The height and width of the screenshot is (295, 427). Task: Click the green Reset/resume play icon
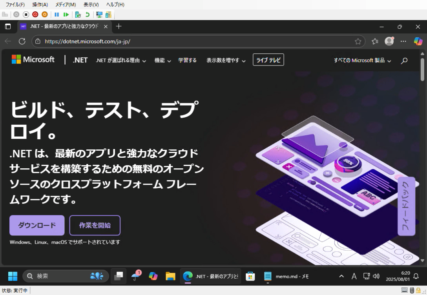pos(66,15)
